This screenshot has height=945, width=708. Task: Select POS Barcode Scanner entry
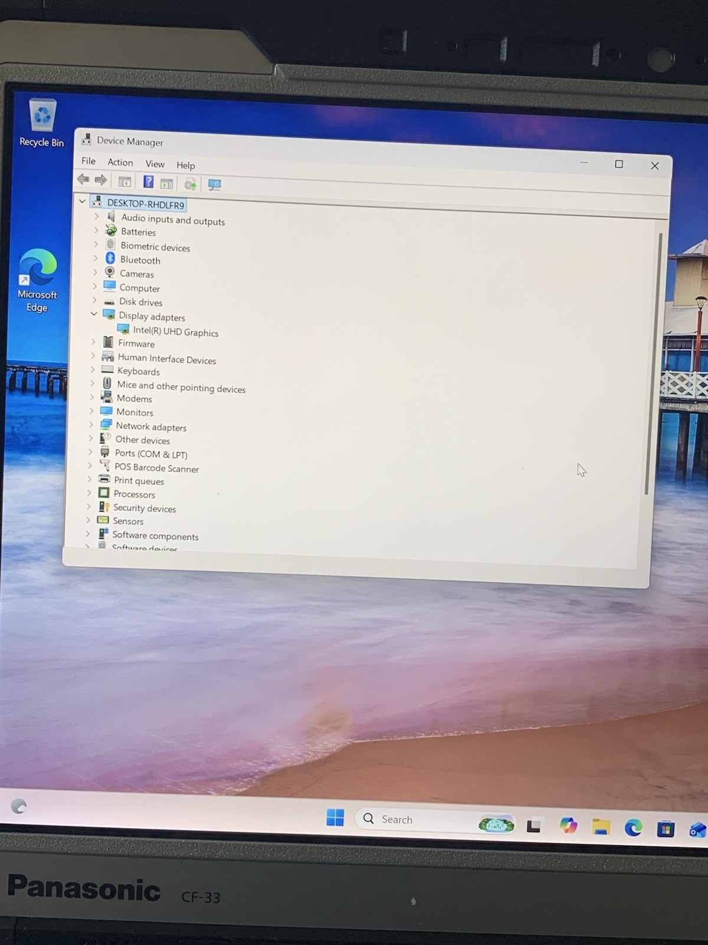click(x=156, y=468)
